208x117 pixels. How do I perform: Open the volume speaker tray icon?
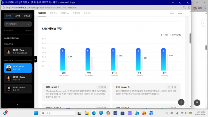pyautogui.click(x=186, y=113)
